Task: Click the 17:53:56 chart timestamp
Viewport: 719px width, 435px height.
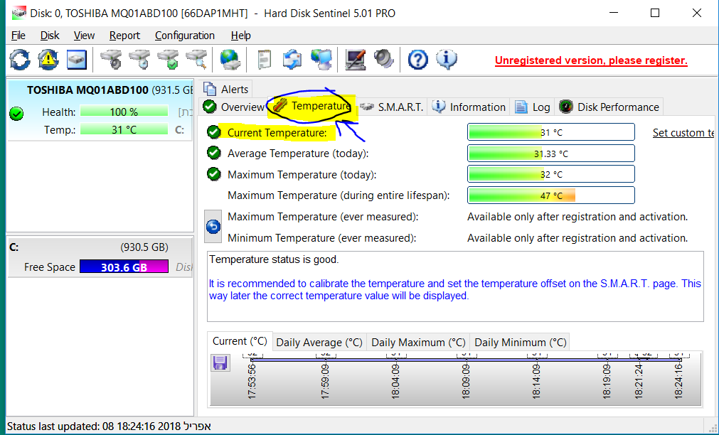Action: point(252,381)
